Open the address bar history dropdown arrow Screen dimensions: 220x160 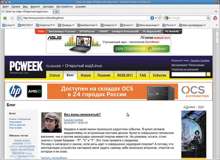tap(156, 18)
